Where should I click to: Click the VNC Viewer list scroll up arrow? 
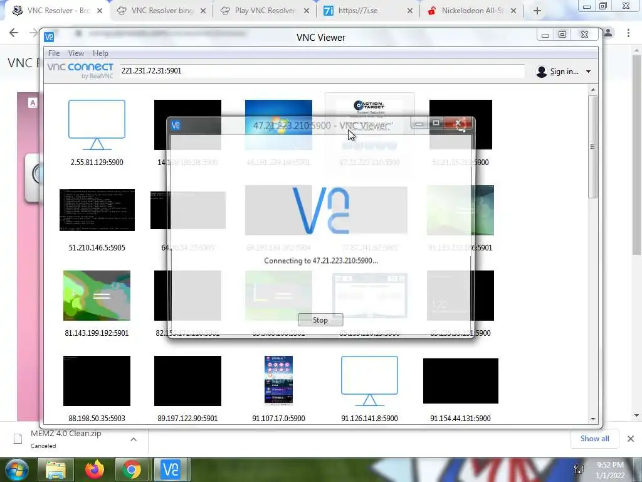click(593, 90)
